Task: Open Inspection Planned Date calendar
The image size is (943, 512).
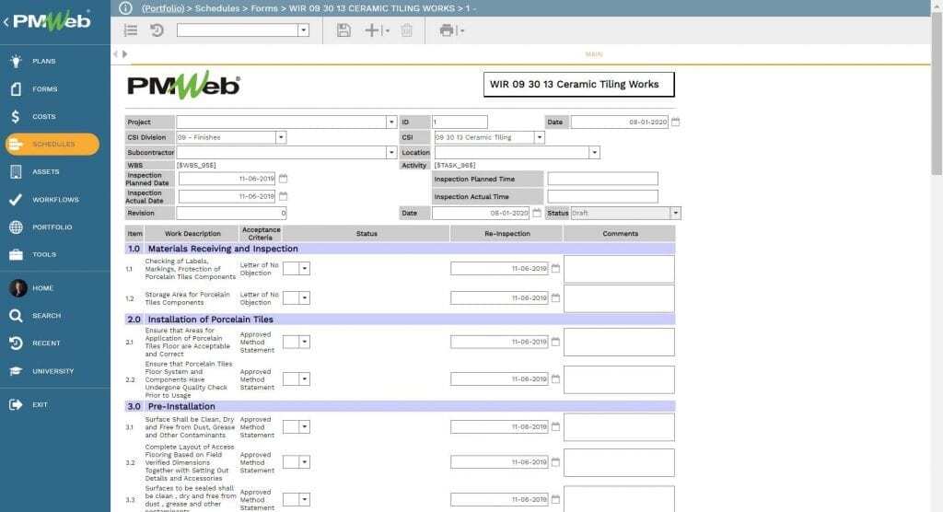Action: [284, 179]
